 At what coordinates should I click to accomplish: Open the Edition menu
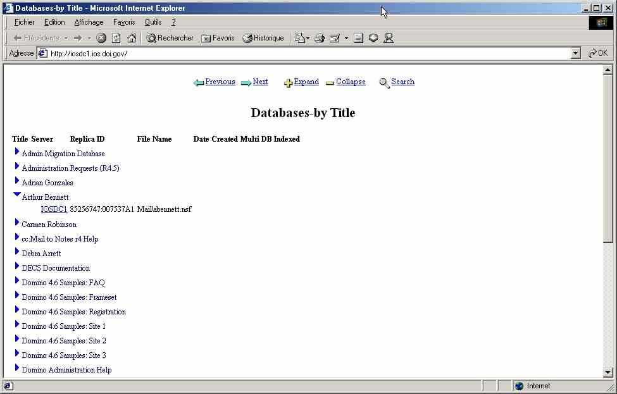tap(54, 22)
